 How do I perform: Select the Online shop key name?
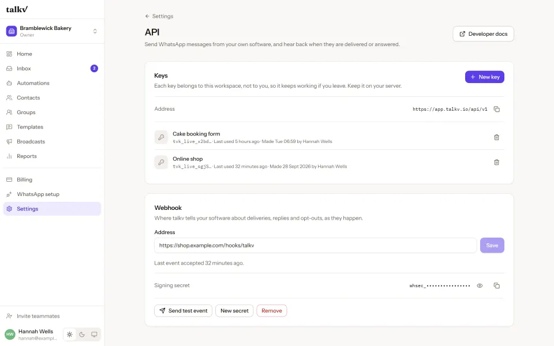point(188,159)
